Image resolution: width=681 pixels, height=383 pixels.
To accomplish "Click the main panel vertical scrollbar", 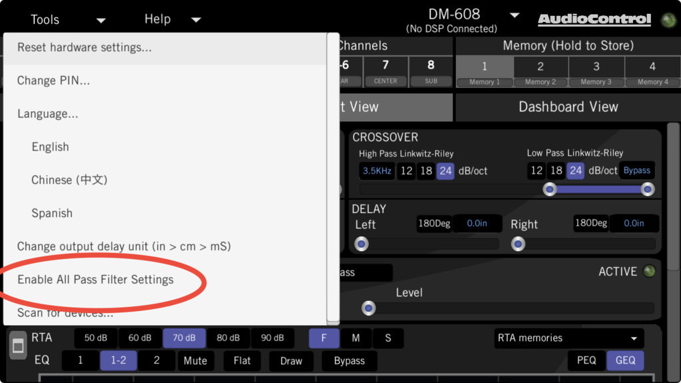I will point(674,197).
